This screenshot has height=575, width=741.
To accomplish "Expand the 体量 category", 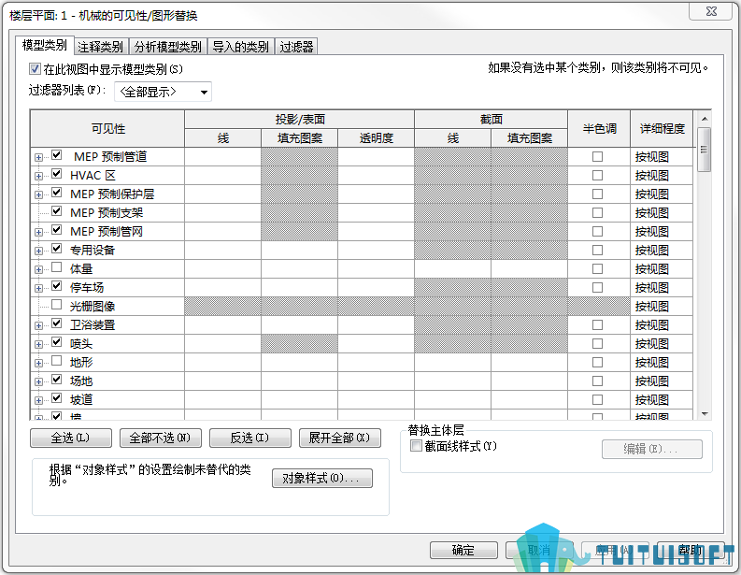I will click(38, 269).
